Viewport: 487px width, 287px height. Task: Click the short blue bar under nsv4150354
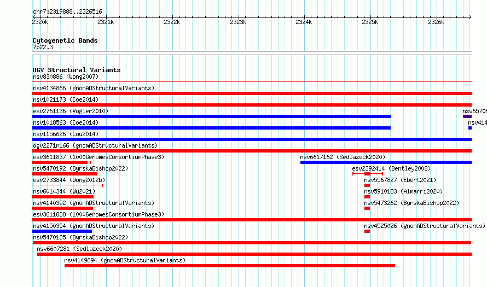point(62,231)
